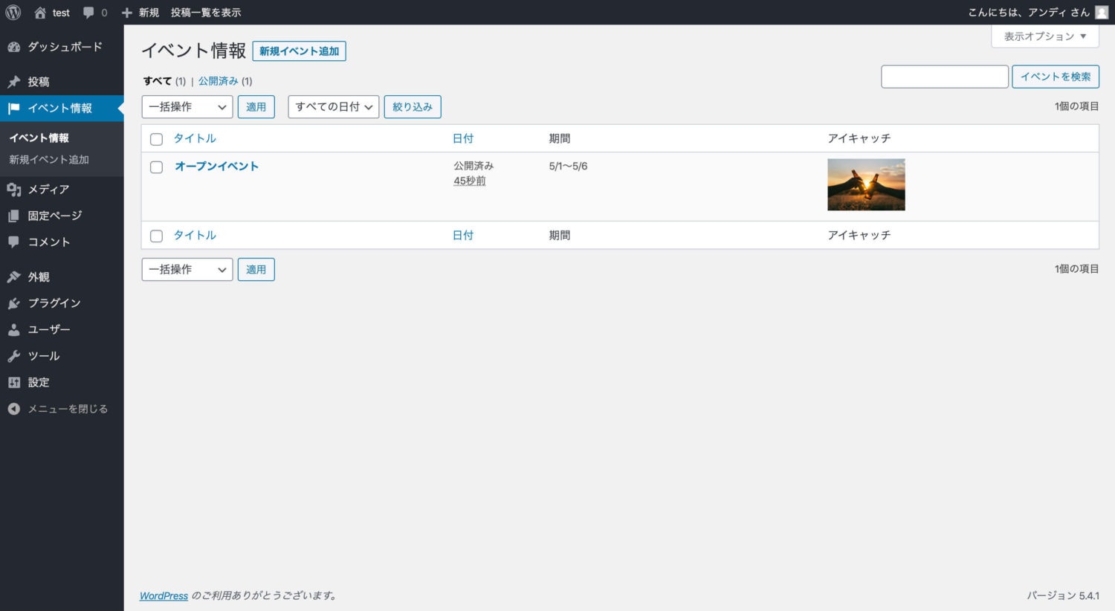Screen dimensions: 1115x611
Task: Expand the 表示オプション panel
Action: (x=1045, y=36)
